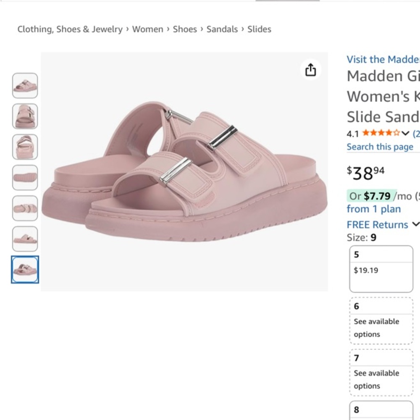
Task: Click the currently selected bottom thumbnail
Action: tap(25, 270)
